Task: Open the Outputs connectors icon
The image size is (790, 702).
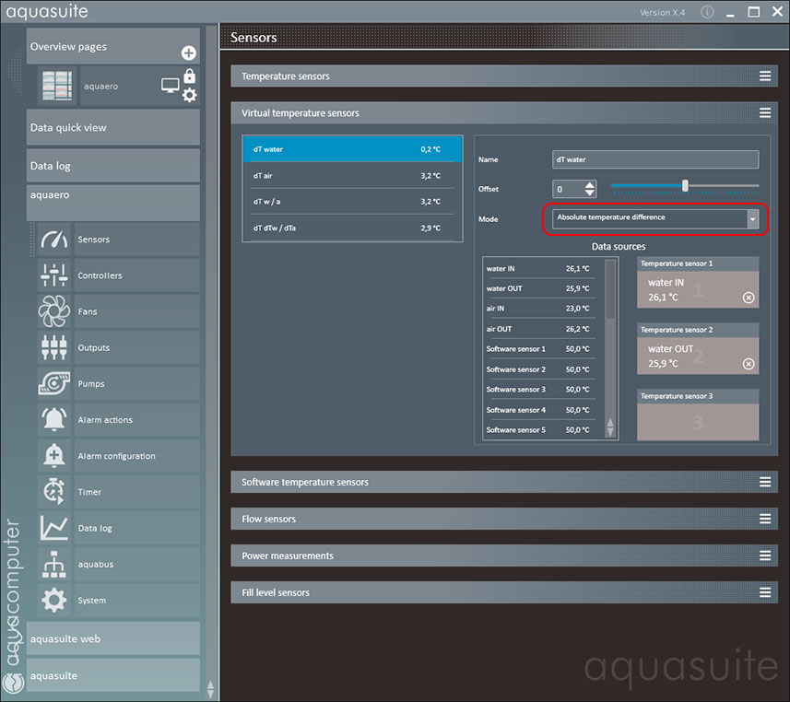Action: (x=54, y=347)
